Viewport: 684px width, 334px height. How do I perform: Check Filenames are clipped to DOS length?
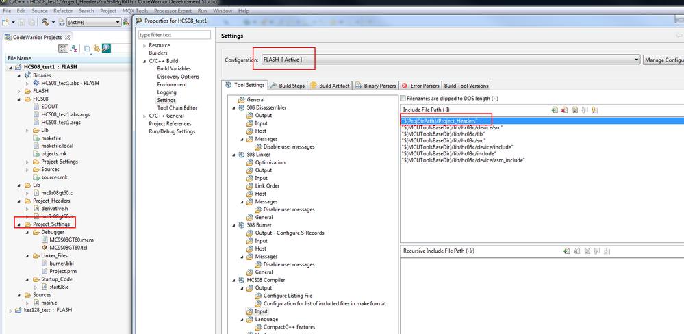tap(403, 99)
